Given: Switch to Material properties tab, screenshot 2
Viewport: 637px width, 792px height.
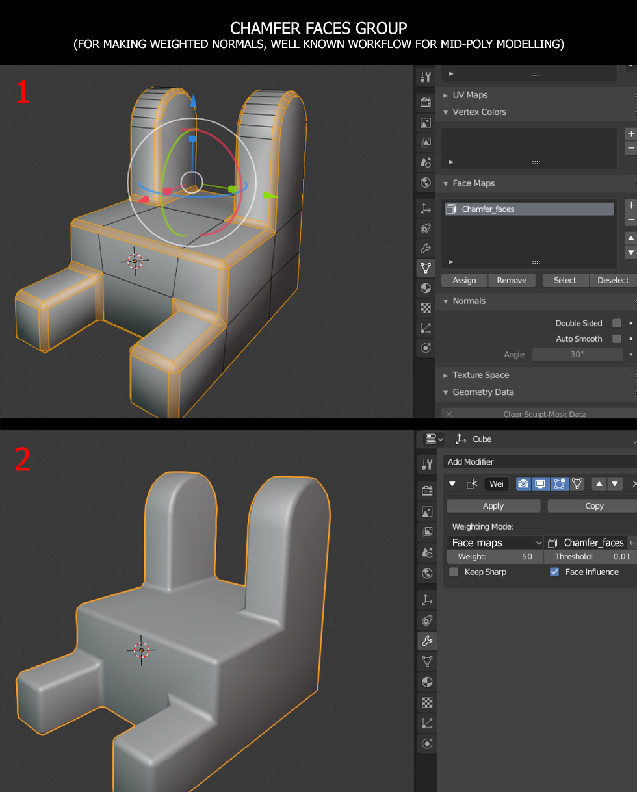Looking at the screenshot, I should (427, 682).
